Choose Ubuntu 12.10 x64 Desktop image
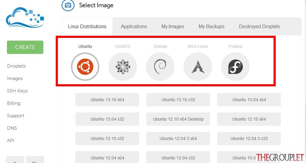306x163 pixels. pyautogui.click(x=178, y=119)
